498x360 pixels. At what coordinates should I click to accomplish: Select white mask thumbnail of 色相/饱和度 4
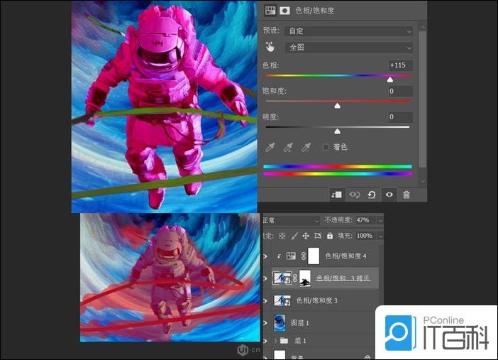314,256
